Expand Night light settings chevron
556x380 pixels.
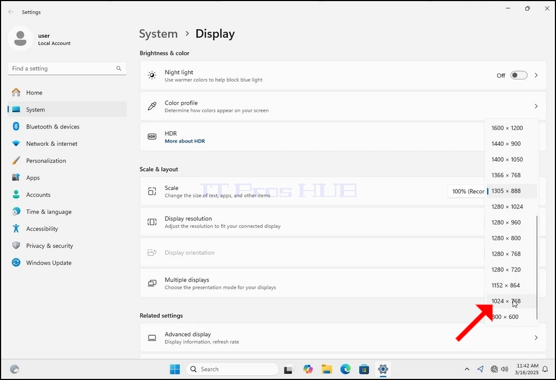[536, 76]
